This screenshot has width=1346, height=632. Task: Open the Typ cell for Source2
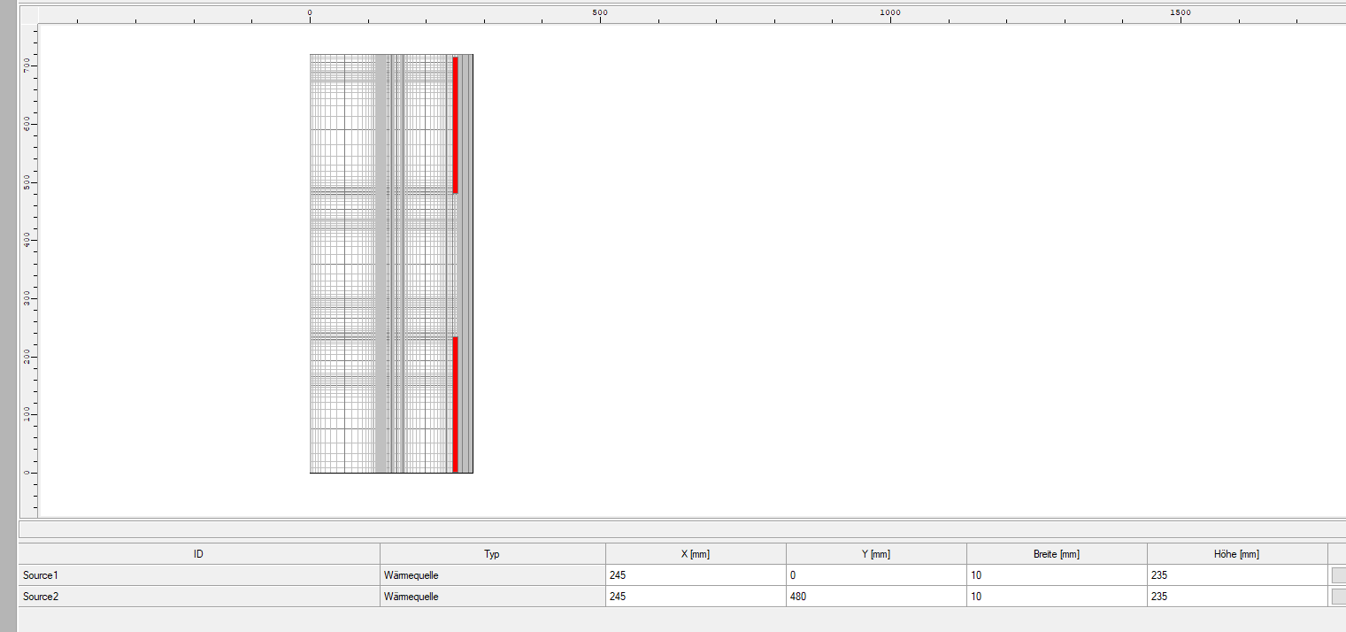(x=492, y=597)
